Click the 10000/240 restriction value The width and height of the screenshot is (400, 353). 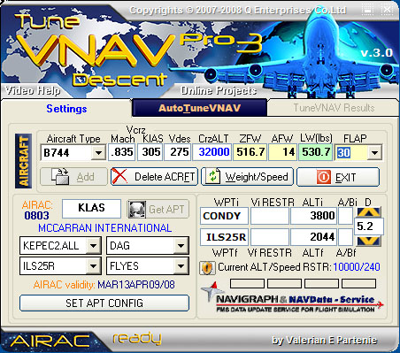[357, 267]
